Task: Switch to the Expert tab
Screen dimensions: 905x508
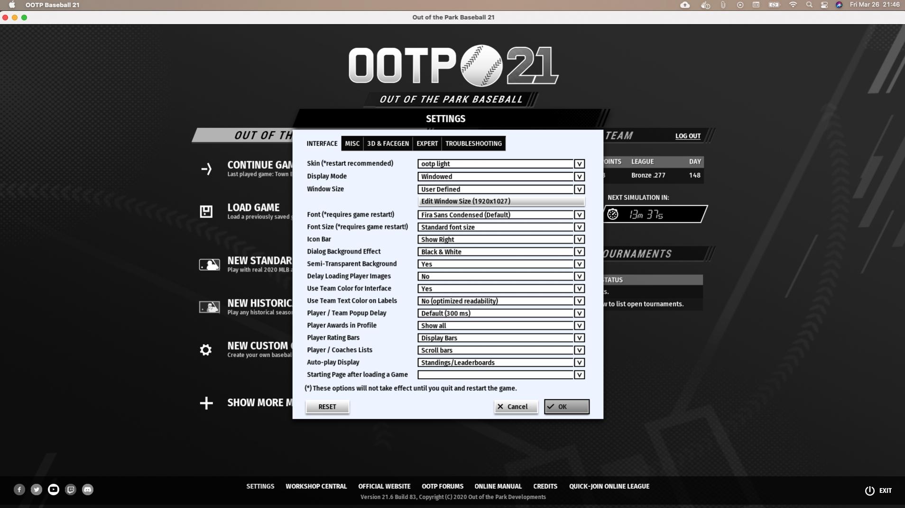Action: [427, 144]
